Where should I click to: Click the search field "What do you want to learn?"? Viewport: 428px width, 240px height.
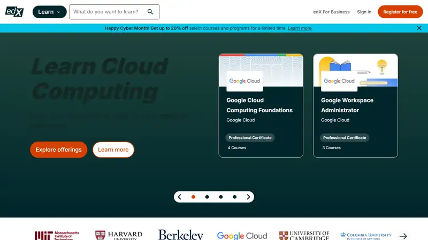(114, 12)
